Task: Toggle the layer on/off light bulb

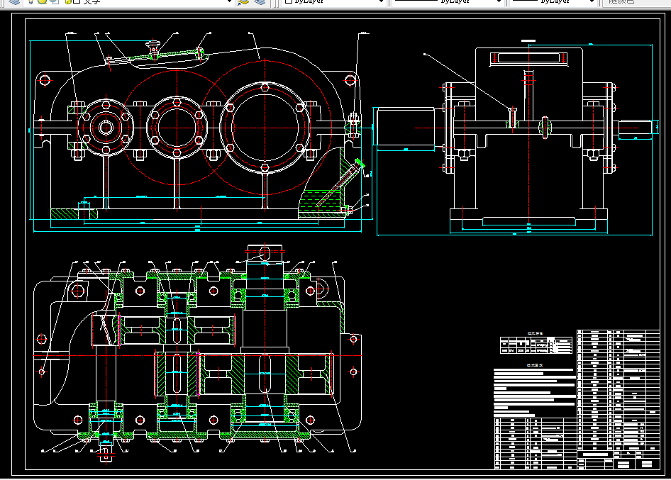Action: 30,1
